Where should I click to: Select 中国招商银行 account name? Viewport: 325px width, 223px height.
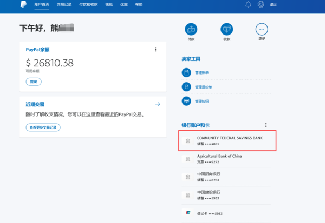click(x=209, y=174)
